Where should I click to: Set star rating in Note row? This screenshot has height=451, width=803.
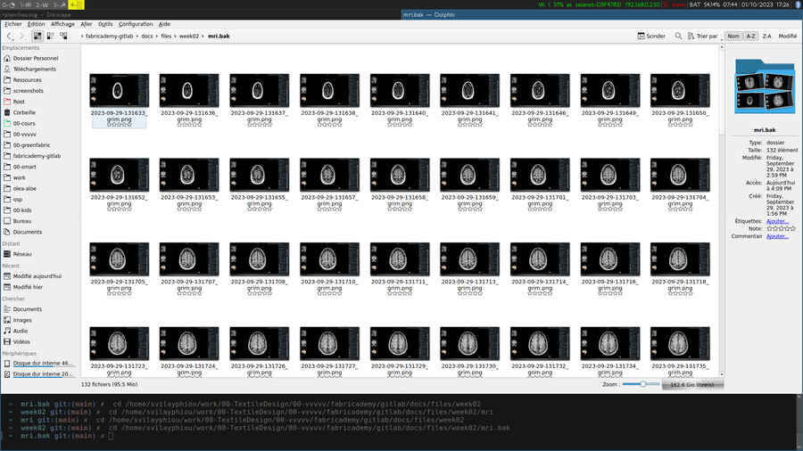(781, 228)
